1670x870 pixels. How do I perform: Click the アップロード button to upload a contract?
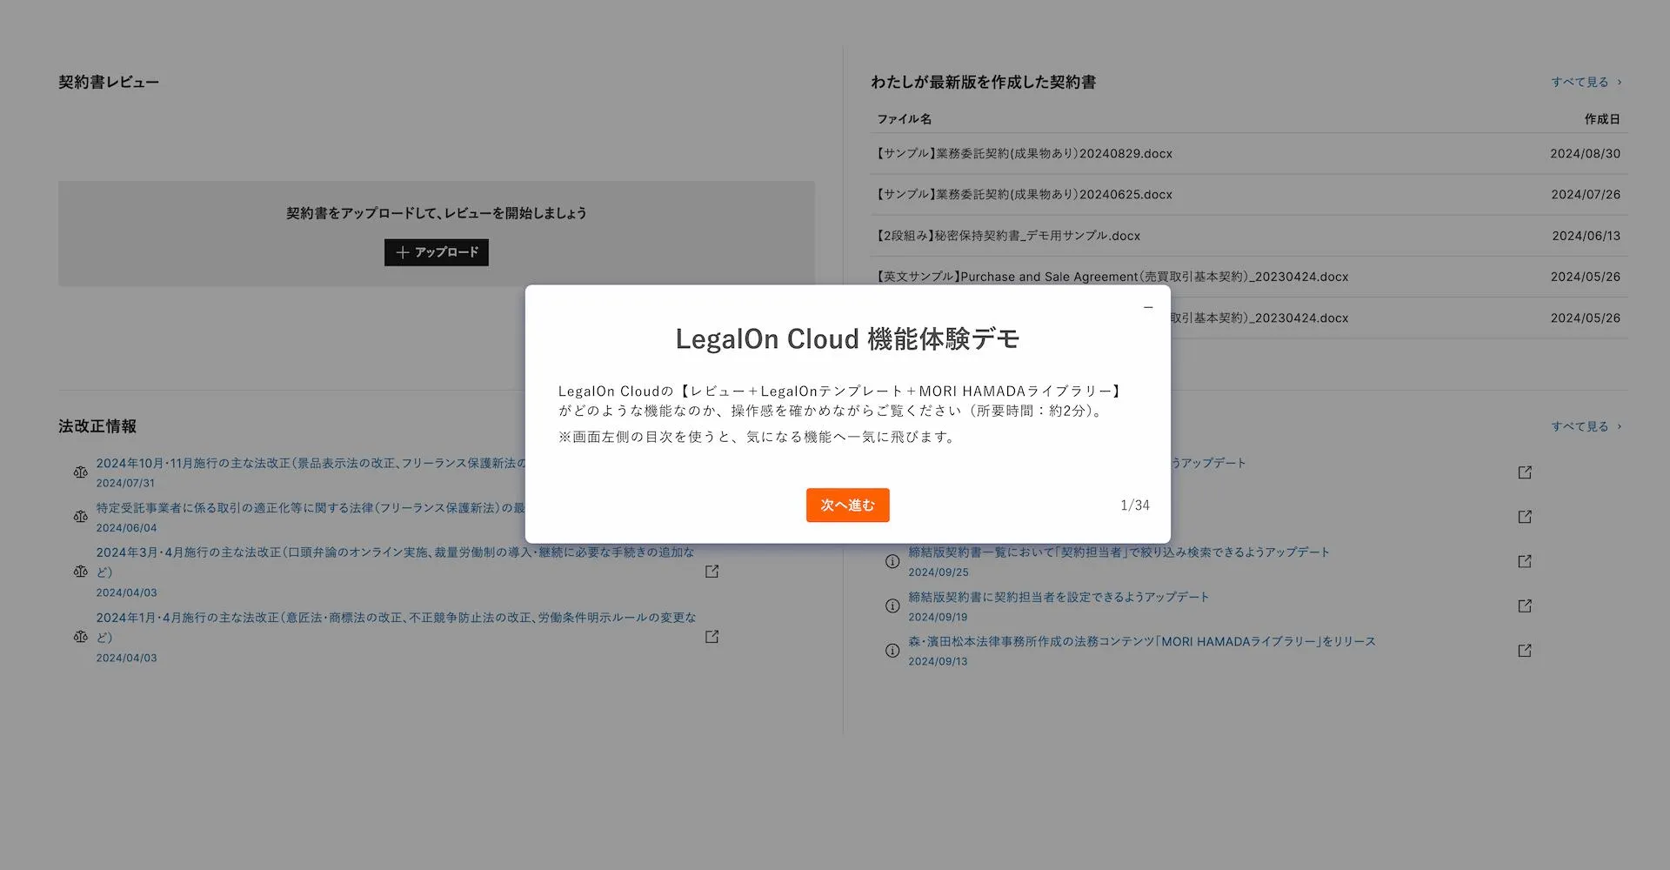pyautogui.click(x=437, y=252)
